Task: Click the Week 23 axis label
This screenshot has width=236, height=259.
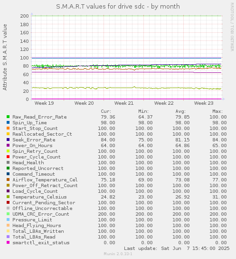Action: coord(204,103)
